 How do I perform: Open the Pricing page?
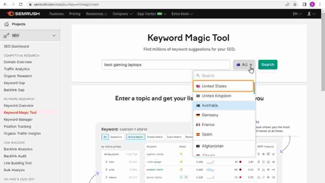click(75, 14)
